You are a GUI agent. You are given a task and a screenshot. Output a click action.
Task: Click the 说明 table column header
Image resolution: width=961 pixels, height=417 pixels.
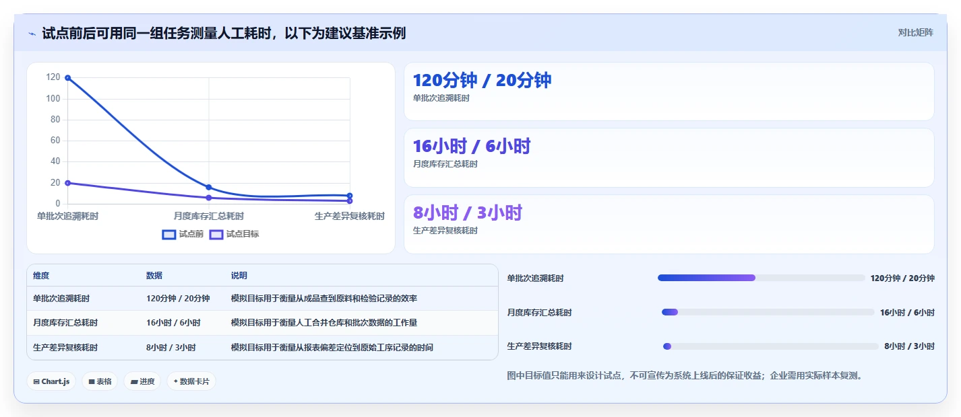239,276
